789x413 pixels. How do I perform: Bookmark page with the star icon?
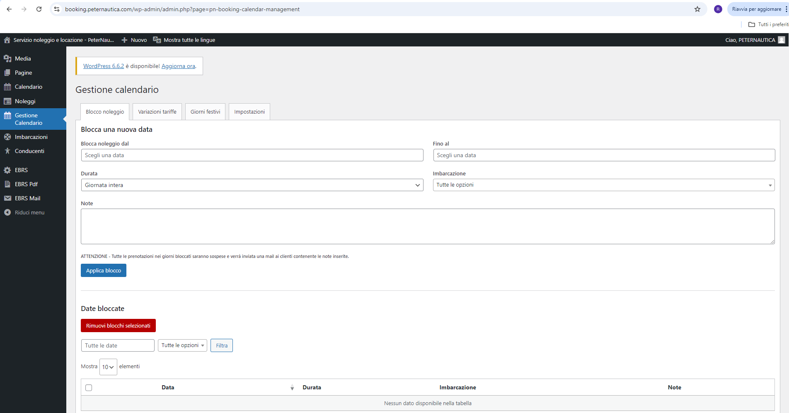[x=697, y=9]
